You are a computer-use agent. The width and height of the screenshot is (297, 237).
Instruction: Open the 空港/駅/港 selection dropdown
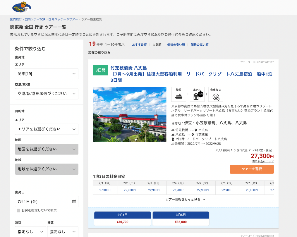tap(47, 94)
